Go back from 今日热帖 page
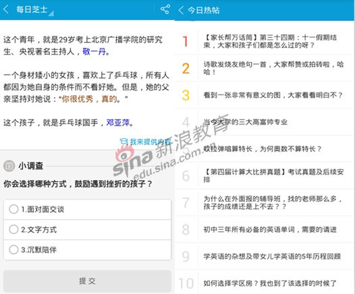 point(181,10)
